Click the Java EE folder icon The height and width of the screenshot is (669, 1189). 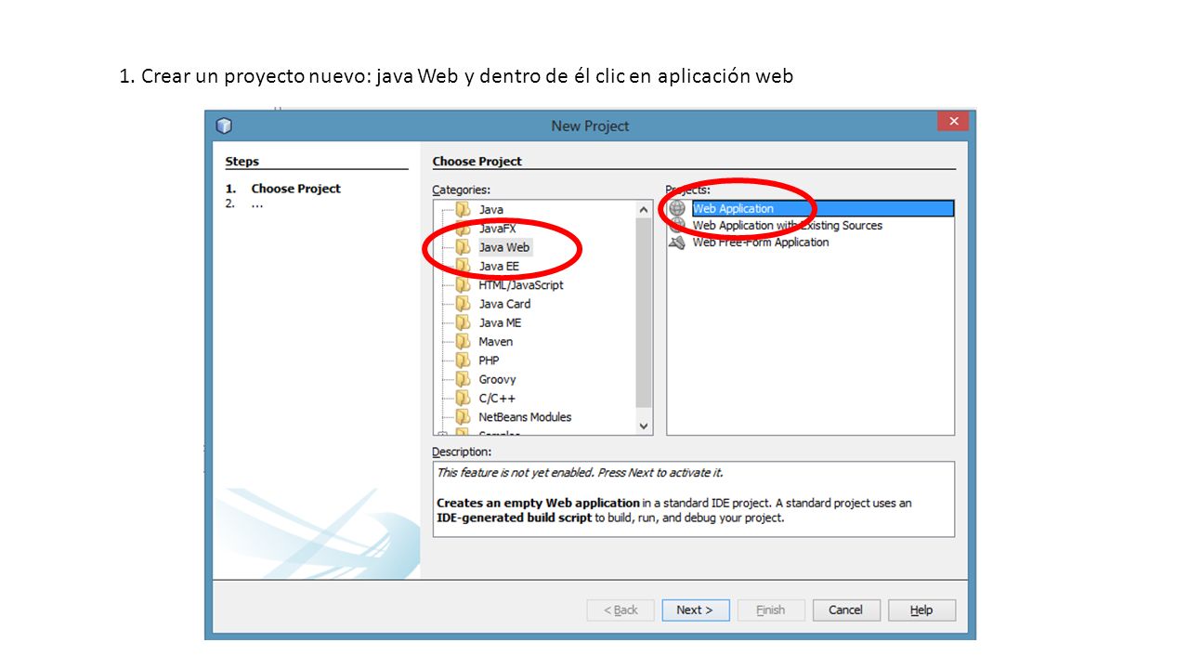click(x=463, y=266)
